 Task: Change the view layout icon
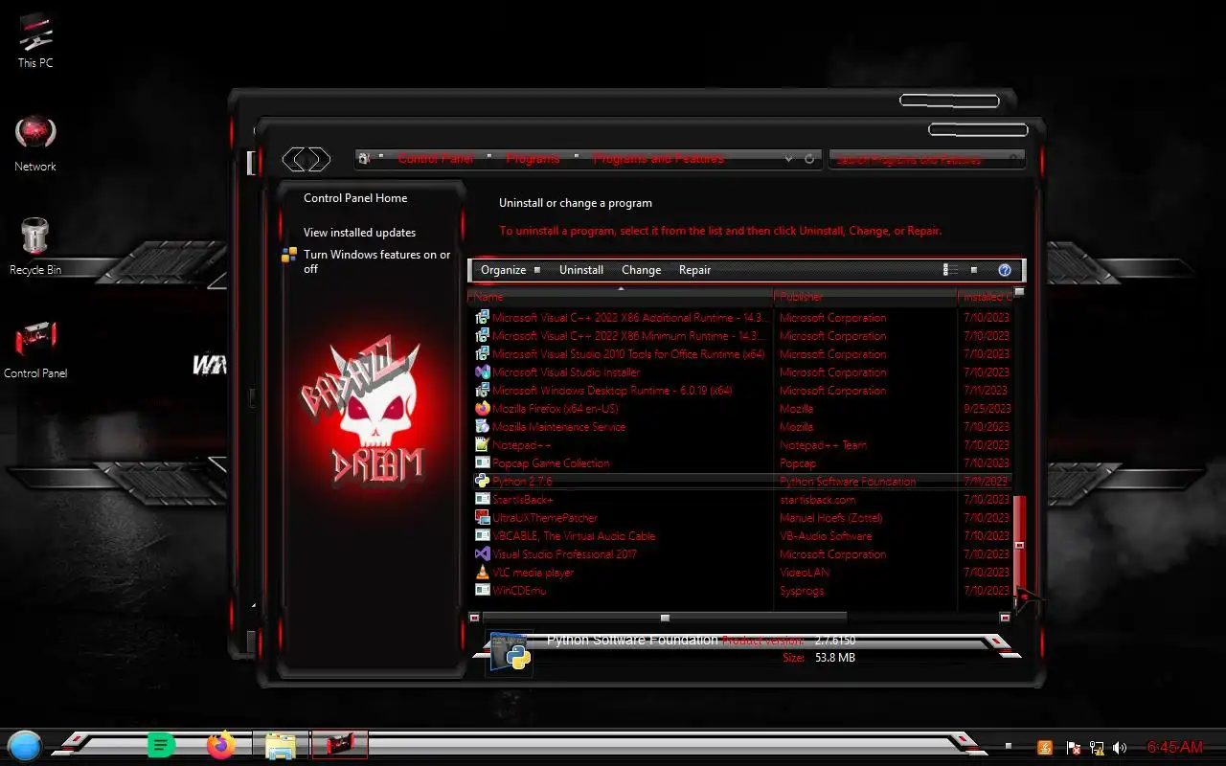click(950, 270)
